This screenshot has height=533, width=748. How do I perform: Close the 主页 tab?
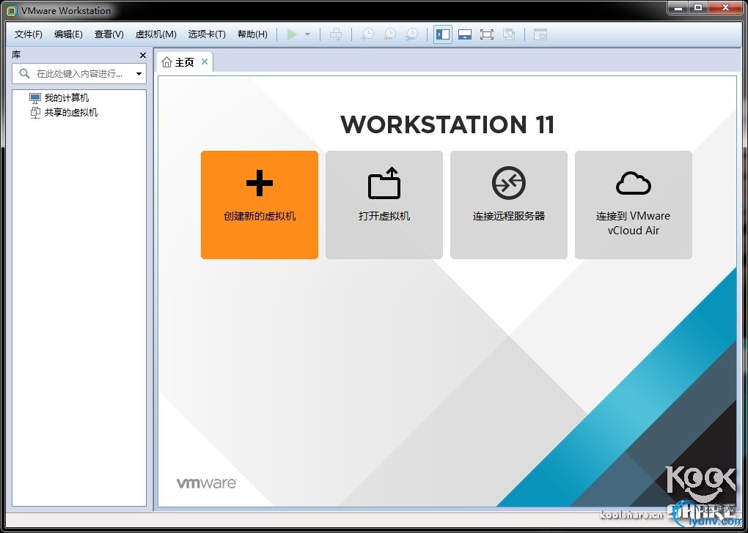pyautogui.click(x=205, y=61)
